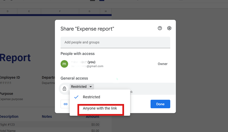Screen dimensions: 228x132
Task: Click the green 'm' owner avatar
Action: pyautogui.click(x=64, y=64)
